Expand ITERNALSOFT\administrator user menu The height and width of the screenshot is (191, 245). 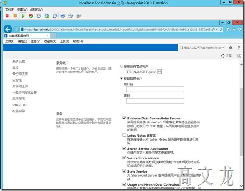pos(202,48)
